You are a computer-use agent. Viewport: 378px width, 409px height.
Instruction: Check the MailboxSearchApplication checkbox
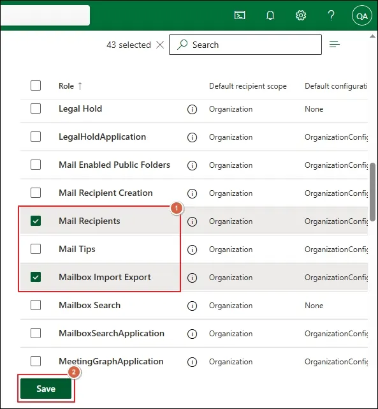click(36, 333)
